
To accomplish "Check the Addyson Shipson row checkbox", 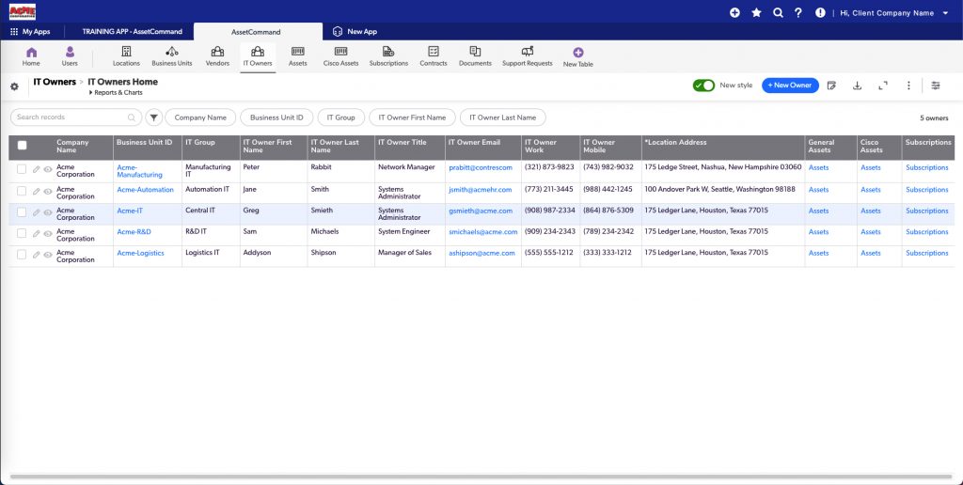I will [22, 254].
